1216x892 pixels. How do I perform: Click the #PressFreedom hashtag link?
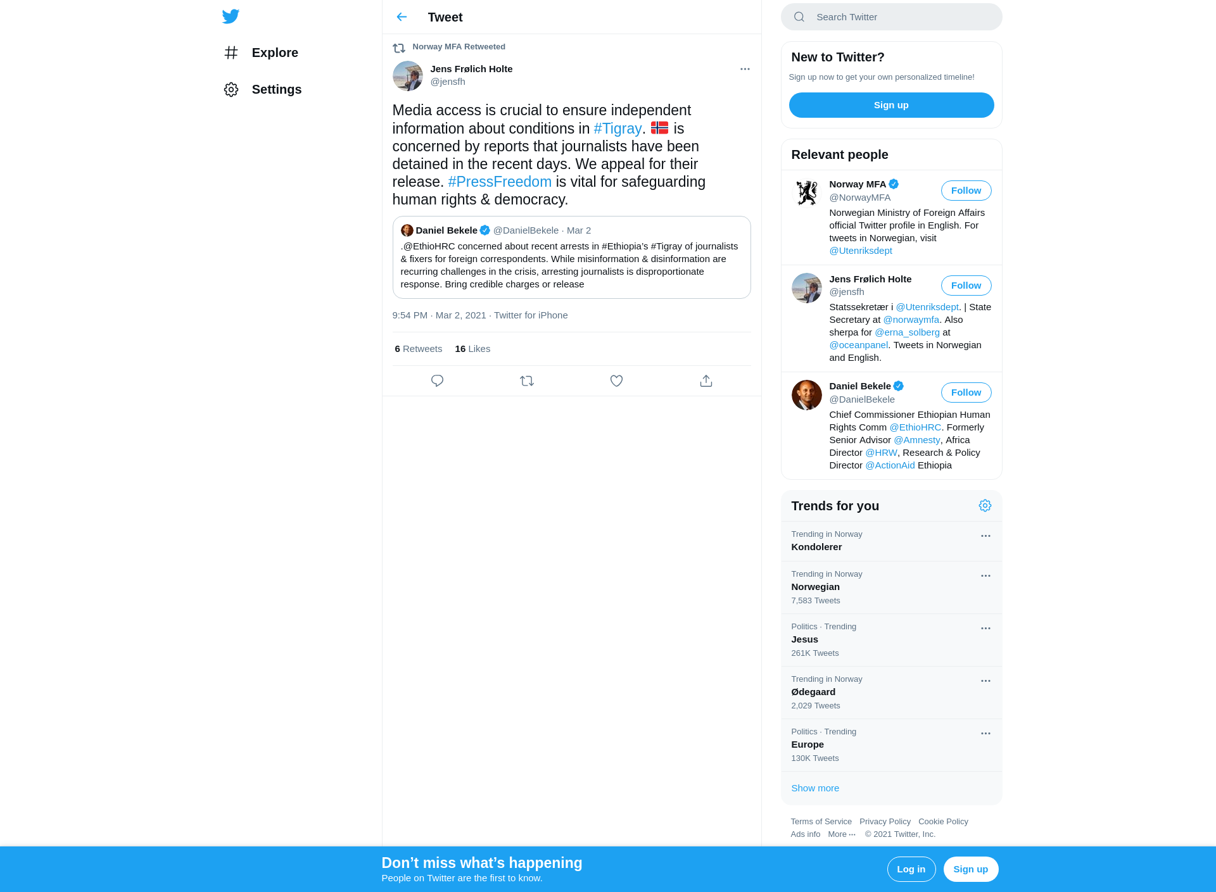[x=500, y=182]
